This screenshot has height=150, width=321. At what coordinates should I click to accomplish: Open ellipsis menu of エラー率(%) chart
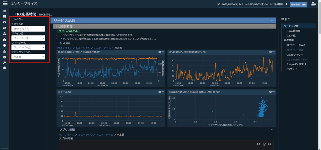point(163,92)
